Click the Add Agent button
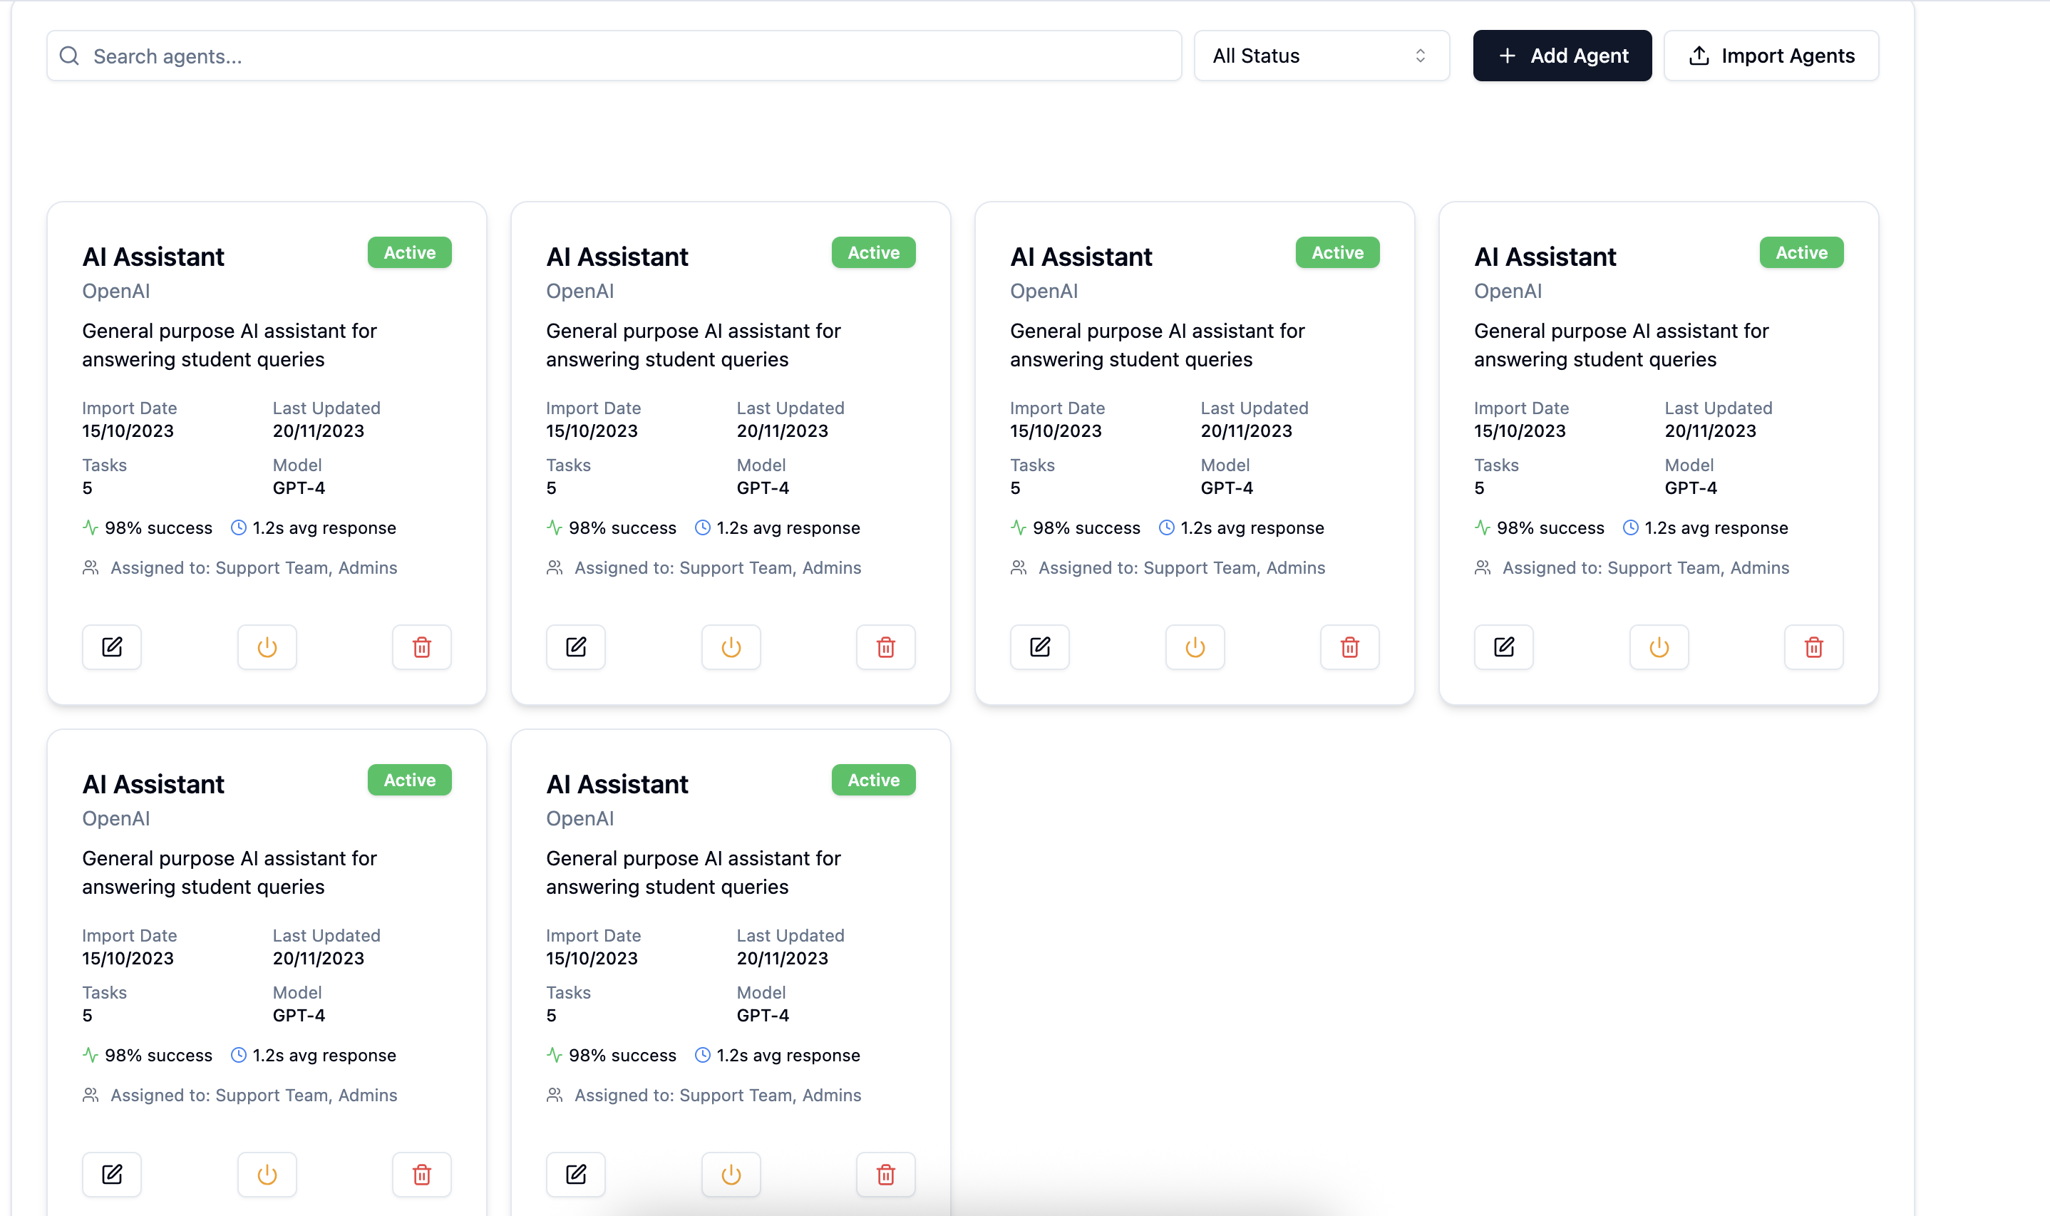The width and height of the screenshot is (2050, 1216). (1562, 56)
